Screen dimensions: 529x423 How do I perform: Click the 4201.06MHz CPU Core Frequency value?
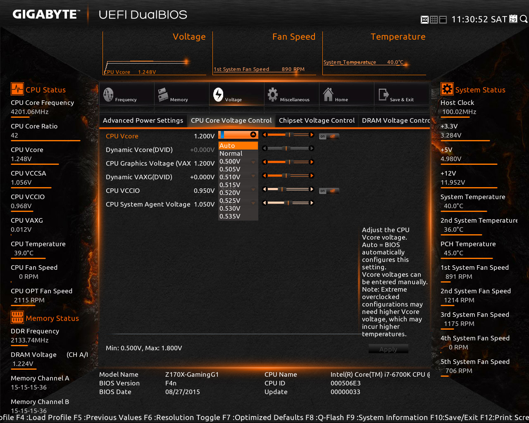[30, 112]
